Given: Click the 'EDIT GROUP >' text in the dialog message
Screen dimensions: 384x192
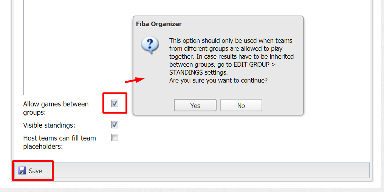Looking at the screenshot, I should 255,65.
